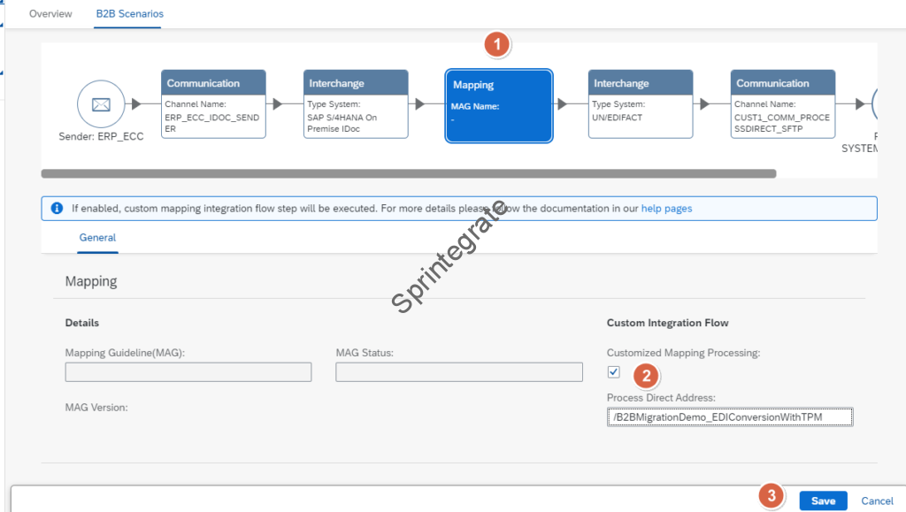Open the help pages link
This screenshot has height=512, width=906.
point(666,209)
